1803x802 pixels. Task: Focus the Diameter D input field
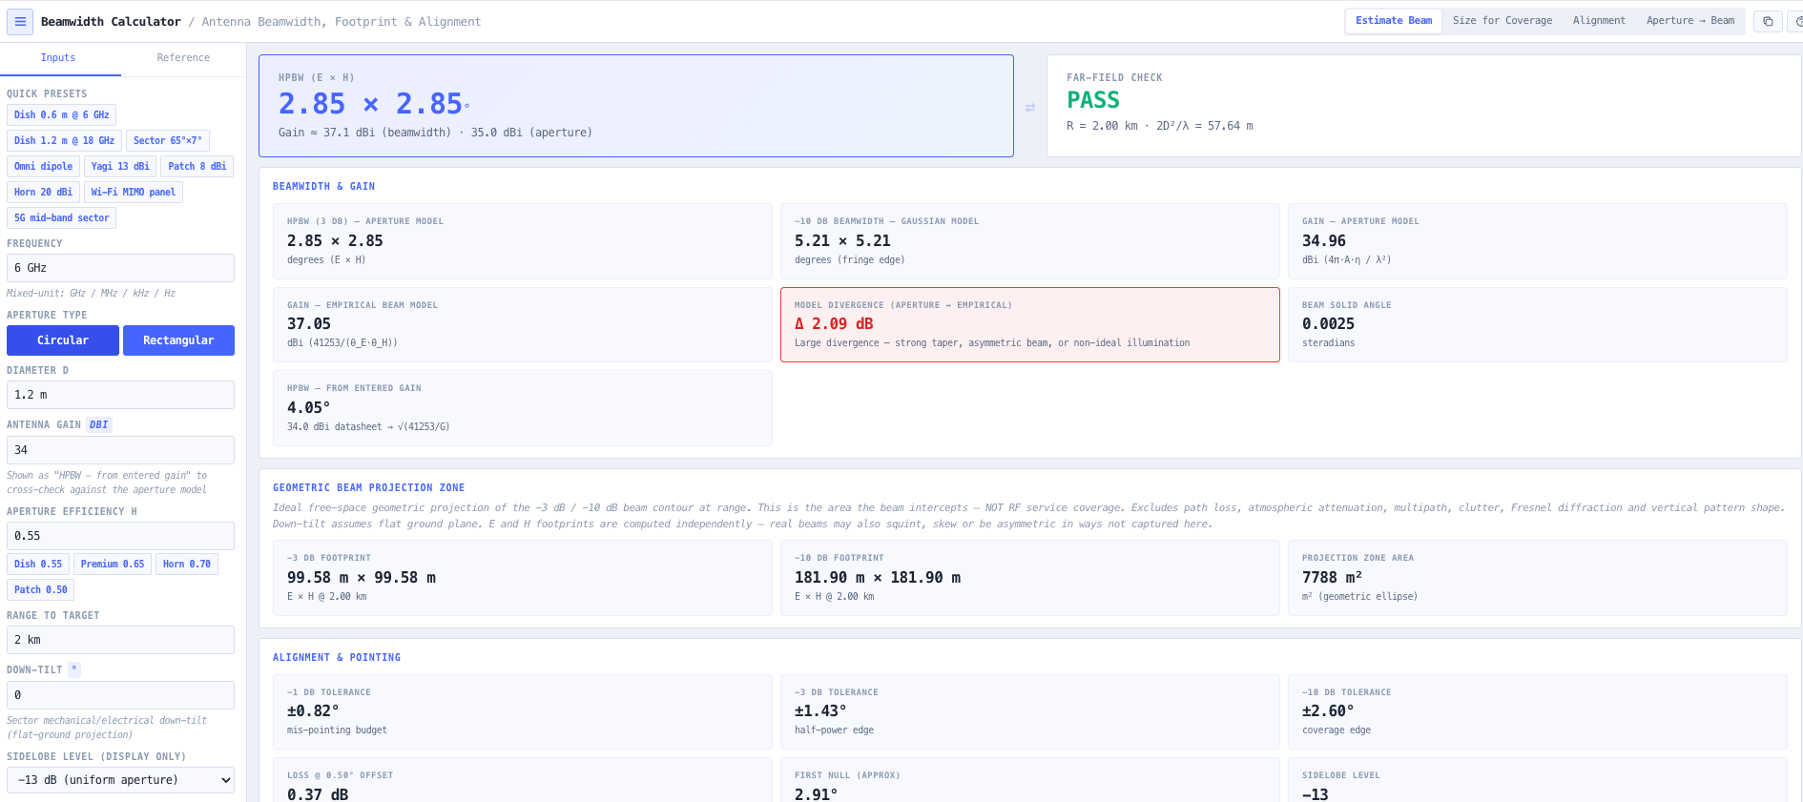(x=120, y=395)
